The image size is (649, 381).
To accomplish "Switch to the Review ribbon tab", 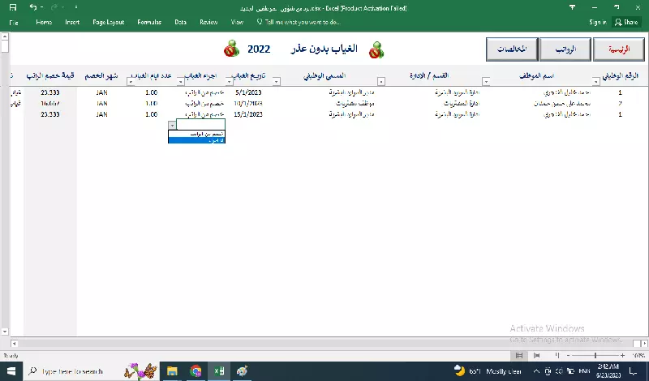I will [x=208, y=22].
